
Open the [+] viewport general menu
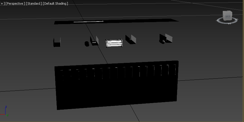point(2,3)
